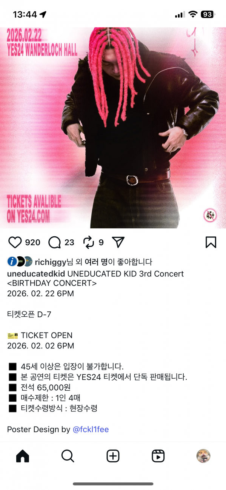Share post with the paper plane icon

118,242
